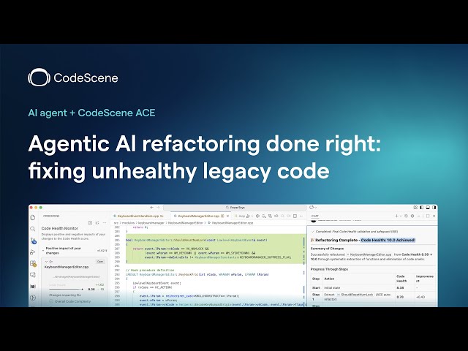Click the 'KeyboardManagerEditor' folder breadcrumb
Image resolution: width=468 pixels, height=351 pixels.
click(x=185, y=223)
